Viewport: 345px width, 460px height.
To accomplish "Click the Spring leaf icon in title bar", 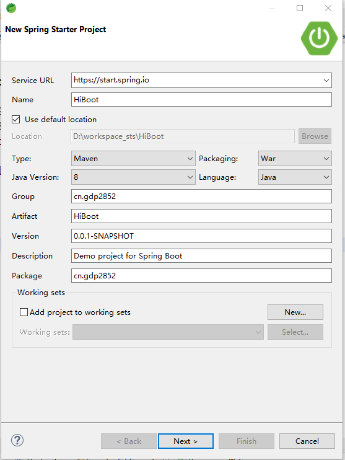I will 11,8.
